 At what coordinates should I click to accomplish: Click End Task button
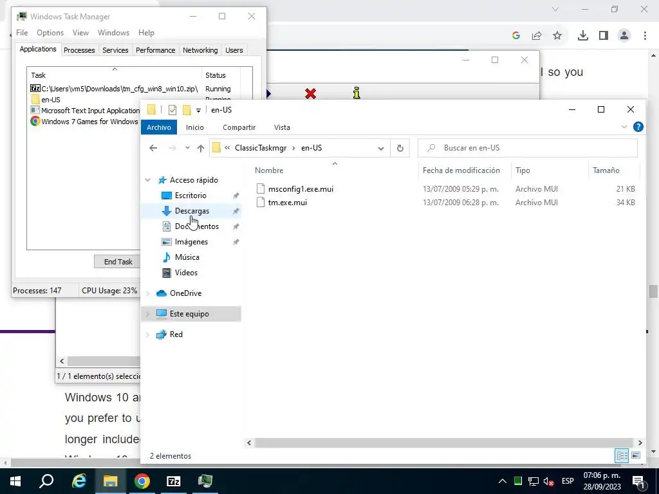click(x=117, y=262)
